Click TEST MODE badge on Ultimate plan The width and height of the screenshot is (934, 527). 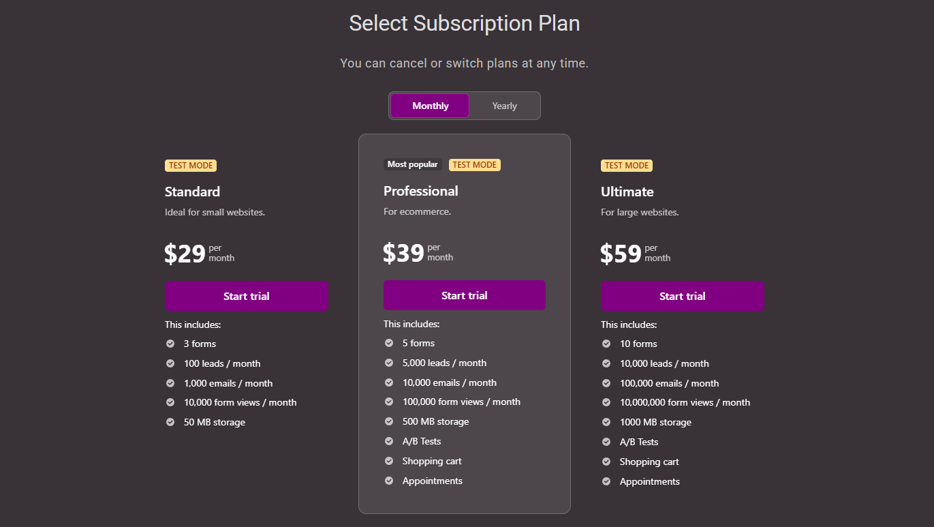[627, 165]
